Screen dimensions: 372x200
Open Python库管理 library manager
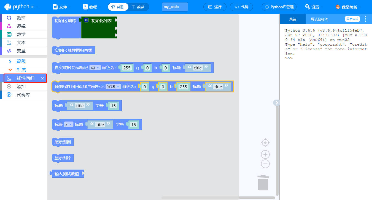[279, 7]
